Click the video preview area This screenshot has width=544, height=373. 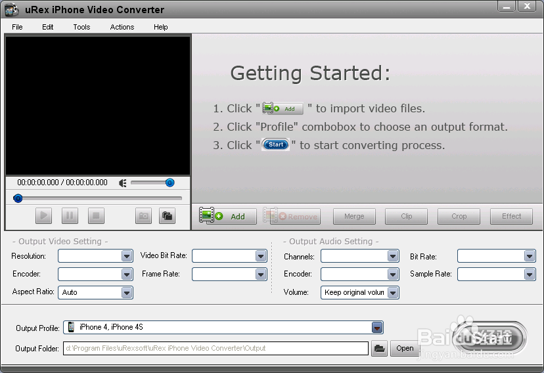(x=98, y=106)
